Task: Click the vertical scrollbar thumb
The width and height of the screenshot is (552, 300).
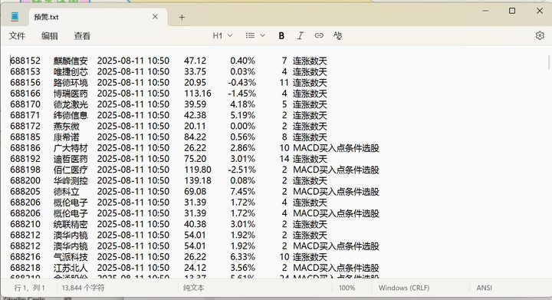Action: click(x=549, y=62)
